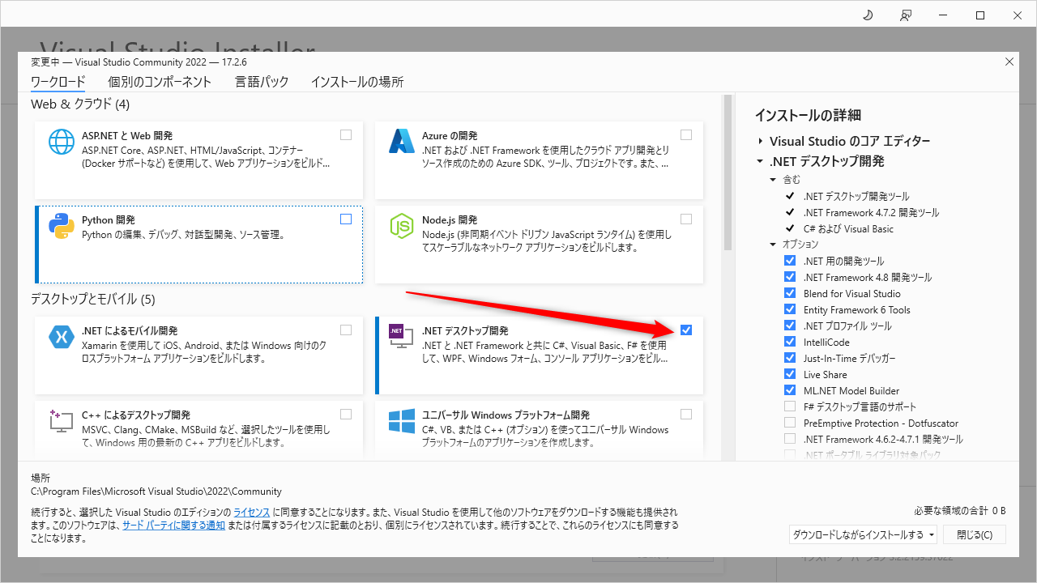Check the ASP.NET と Web 開発 workload checkbox
The image size is (1037, 583).
pyautogui.click(x=346, y=135)
